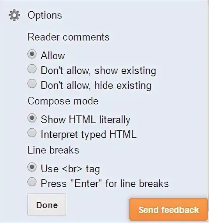
Task: Select the Allow radio button circle
Action: pos(32,54)
